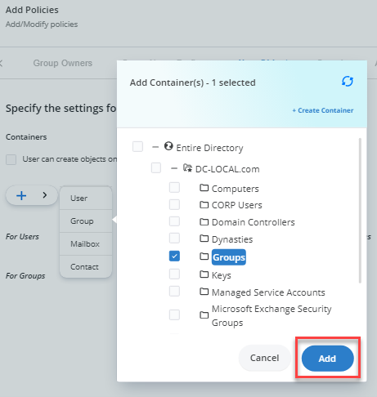Click the DC-LOCAL.com domain folder icon
This screenshot has height=397, width=377.
(187, 168)
